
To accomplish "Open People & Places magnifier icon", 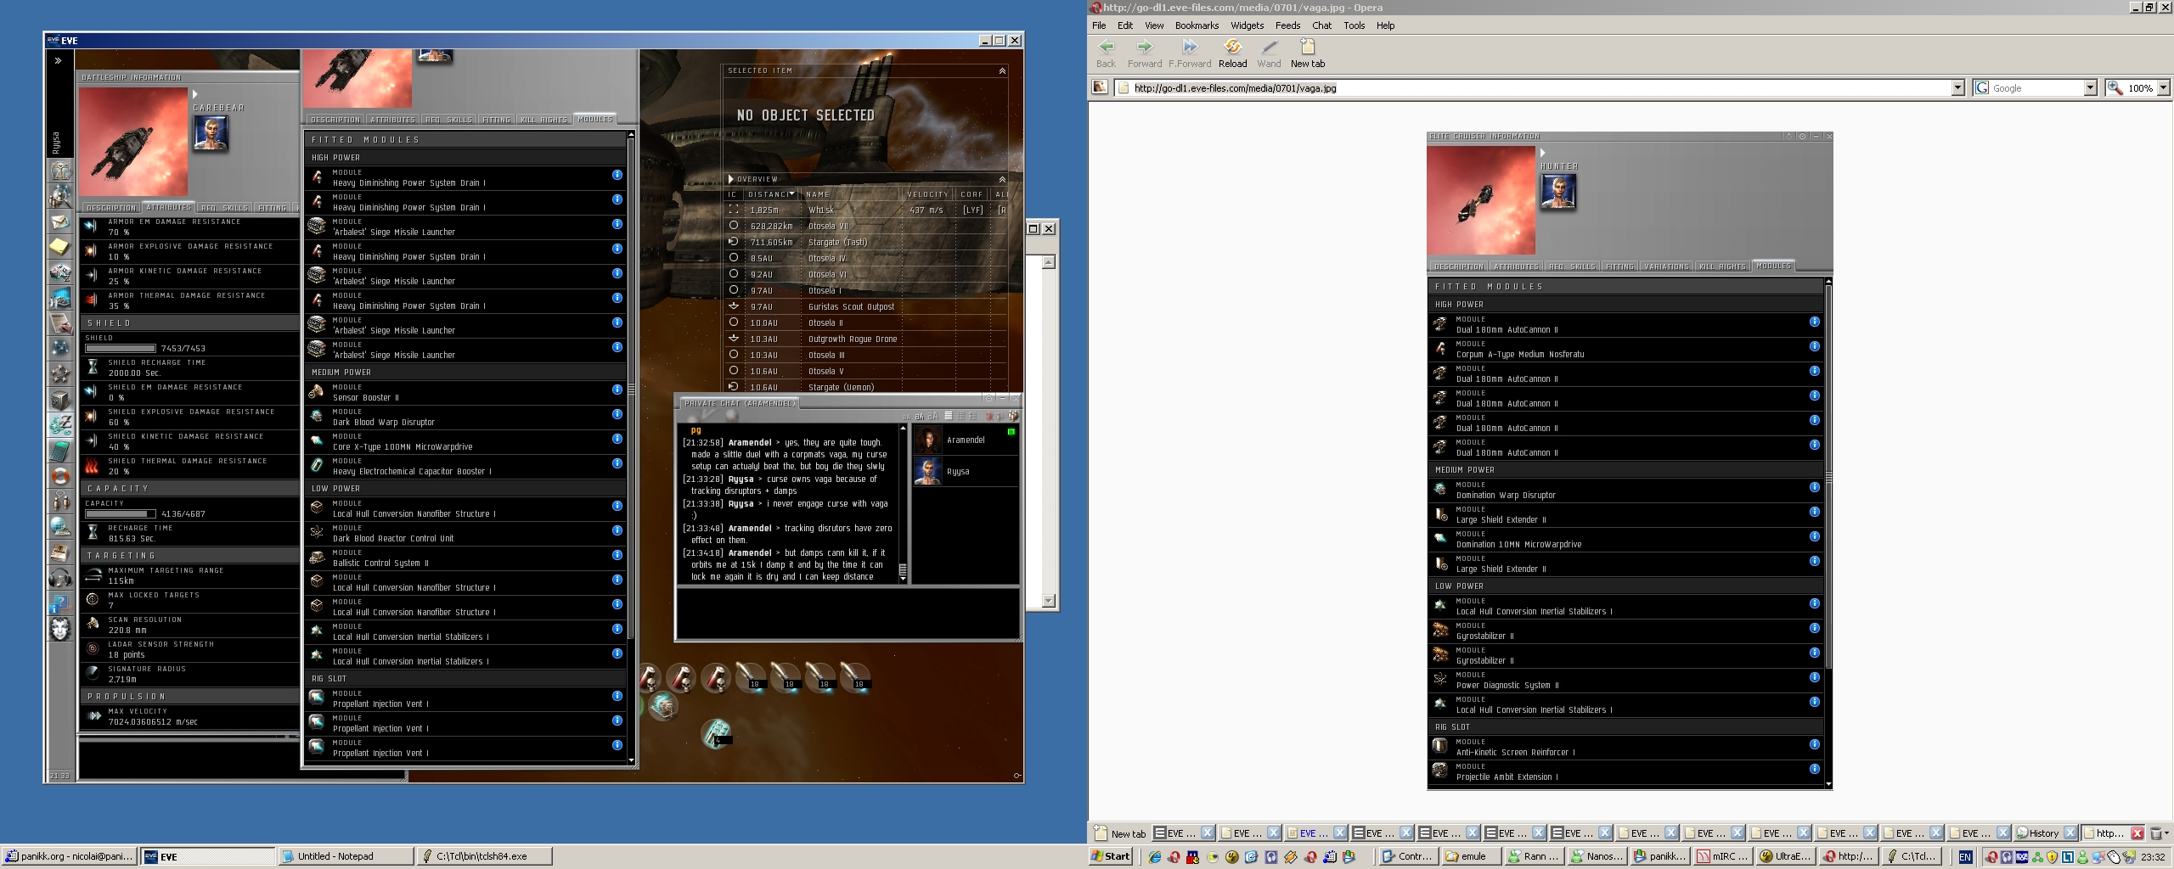I will pos(59,196).
